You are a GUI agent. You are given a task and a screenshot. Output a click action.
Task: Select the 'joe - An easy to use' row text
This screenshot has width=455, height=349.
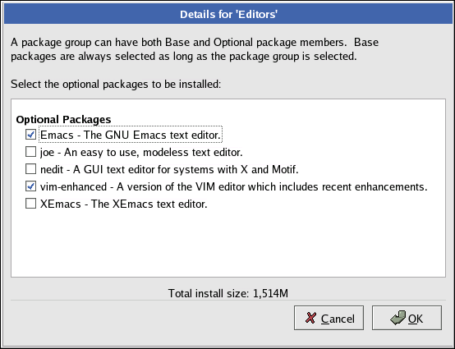[x=141, y=152]
